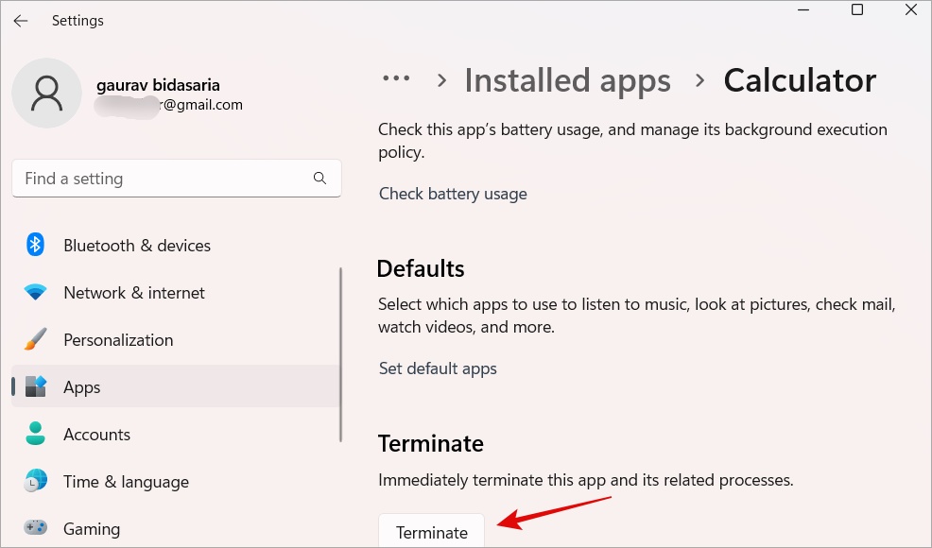Click the search magnifier icon
Image resolution: width=932 pixels, height=548 pixels.
(319, 179)
